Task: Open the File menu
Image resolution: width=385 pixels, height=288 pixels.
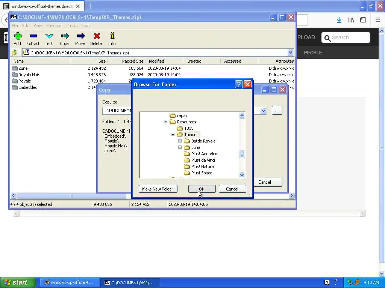Action: click(x=15, y=25)
